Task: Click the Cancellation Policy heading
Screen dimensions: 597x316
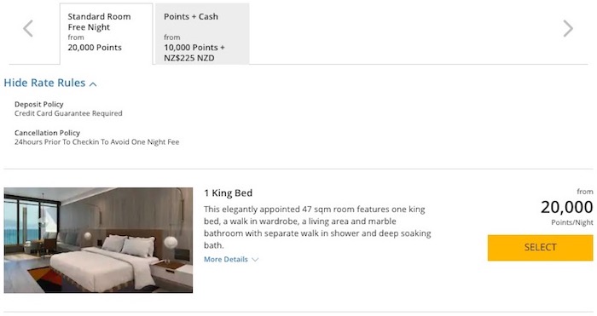Action: [x=47, y=133]
